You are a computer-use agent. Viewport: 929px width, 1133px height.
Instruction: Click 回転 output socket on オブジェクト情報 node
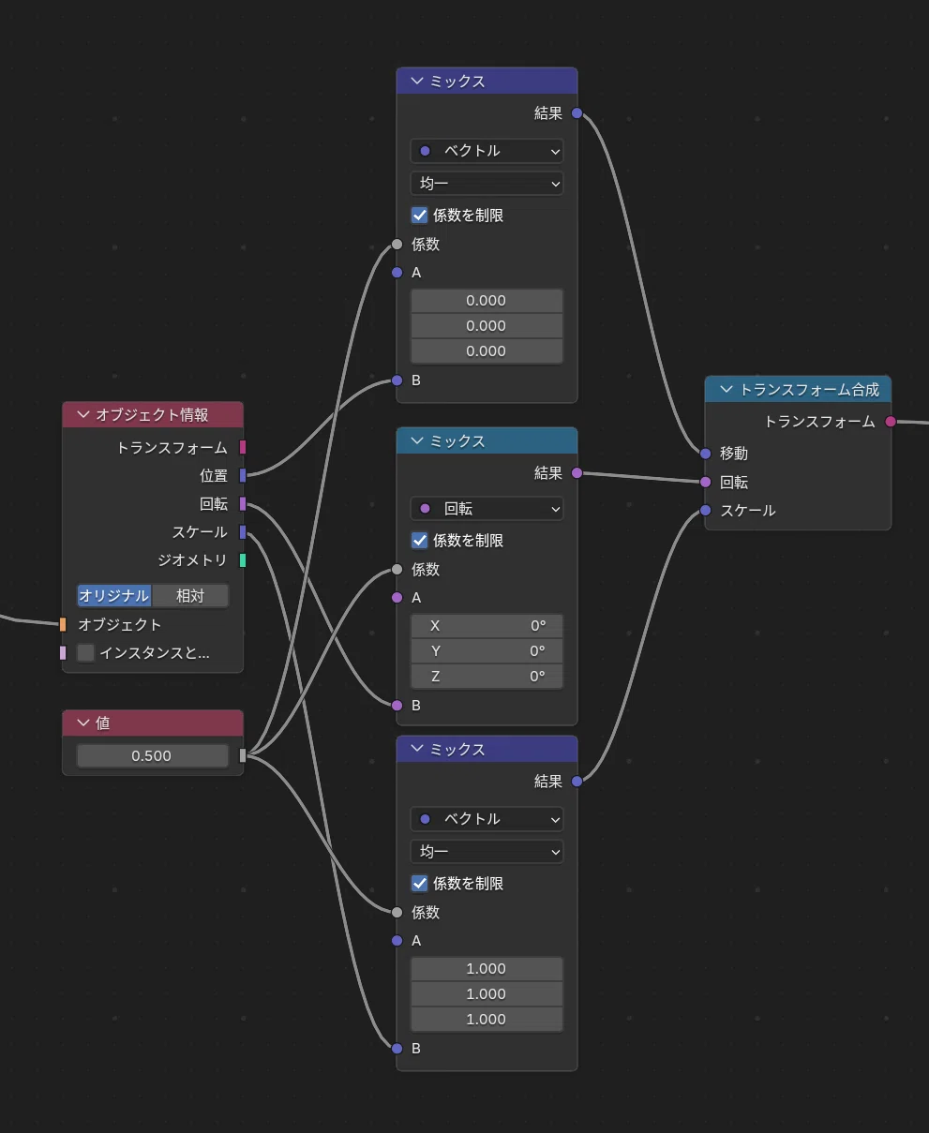(243, 504)
